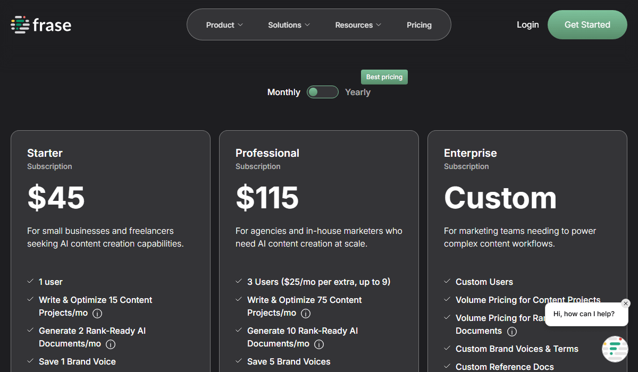The image size is (638, 372).
Task: Click the $115 Professional plan price
Action: (267, 198)
